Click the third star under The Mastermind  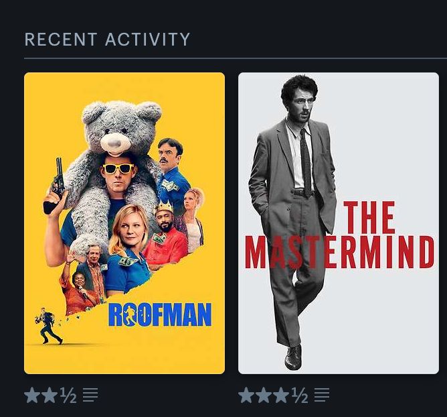281,395
